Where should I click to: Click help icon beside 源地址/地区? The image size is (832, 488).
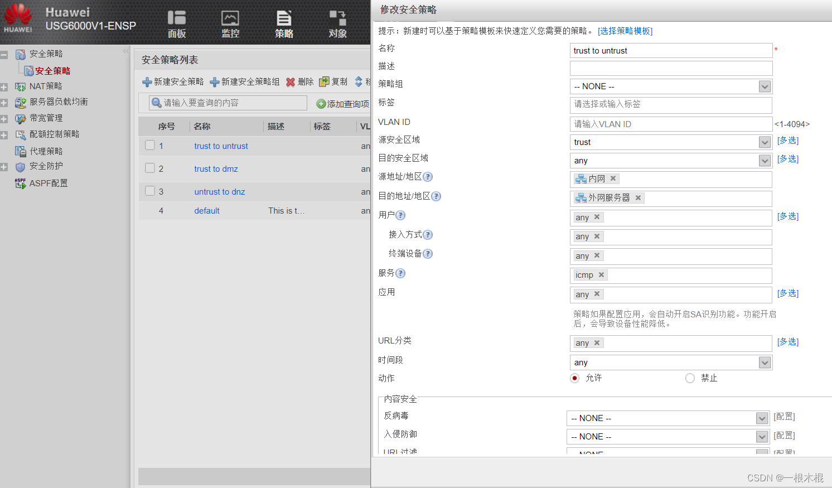[428, 177]
